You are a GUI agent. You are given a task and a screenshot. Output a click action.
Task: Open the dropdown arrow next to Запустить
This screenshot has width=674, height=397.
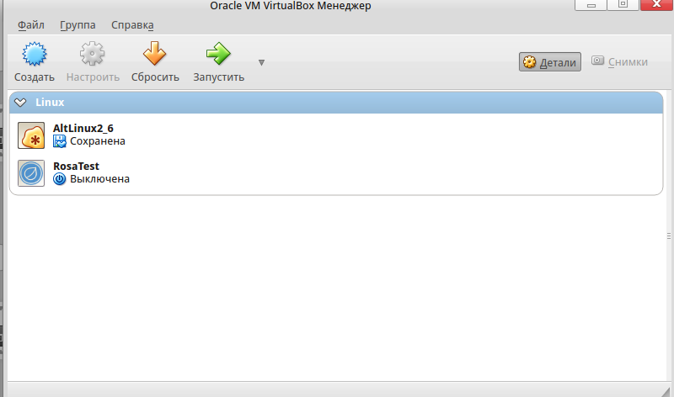point(261,62)
